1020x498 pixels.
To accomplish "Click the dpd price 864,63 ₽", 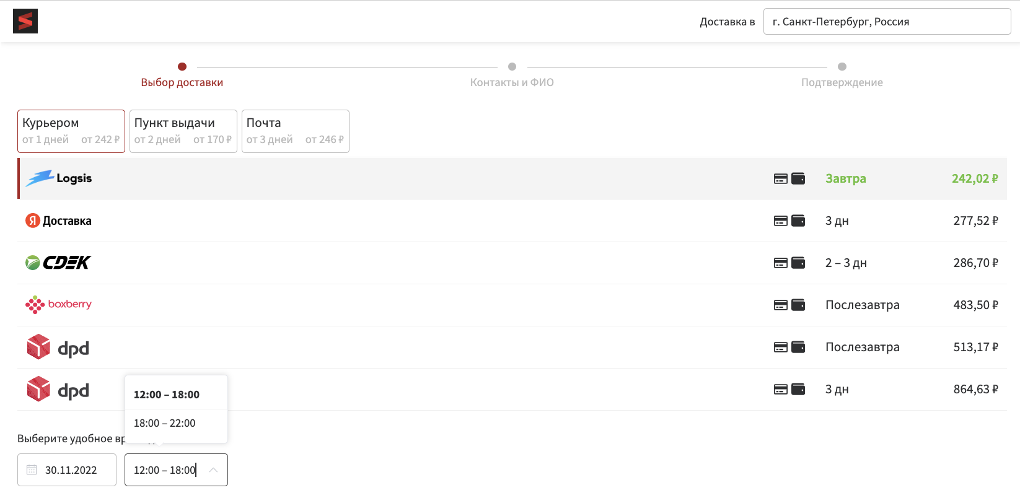I will click(x=976, y=389).
